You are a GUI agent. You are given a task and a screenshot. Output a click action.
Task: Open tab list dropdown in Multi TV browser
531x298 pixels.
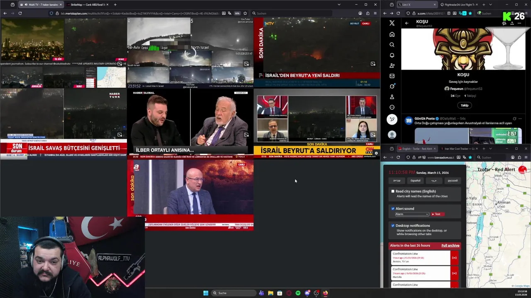coord(339,5)
